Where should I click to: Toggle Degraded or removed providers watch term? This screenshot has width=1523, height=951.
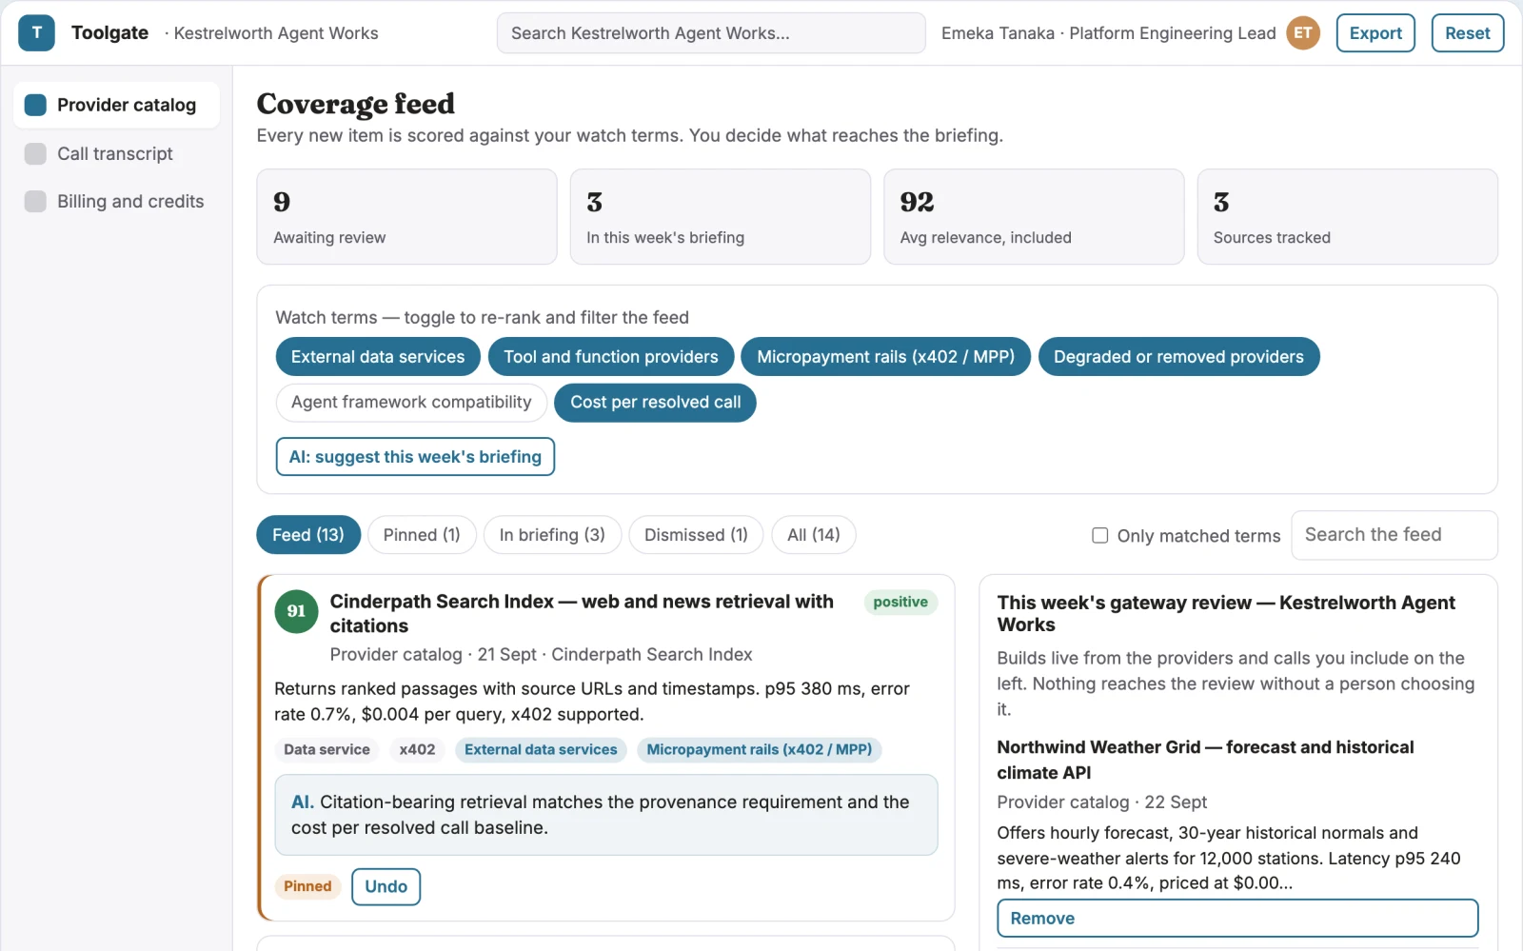pyautogui.click(x=1178, y=357)
